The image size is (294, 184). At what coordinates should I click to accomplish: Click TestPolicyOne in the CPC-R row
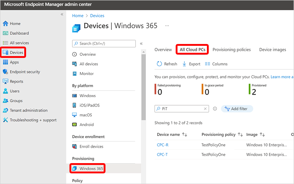coord(214,145)
